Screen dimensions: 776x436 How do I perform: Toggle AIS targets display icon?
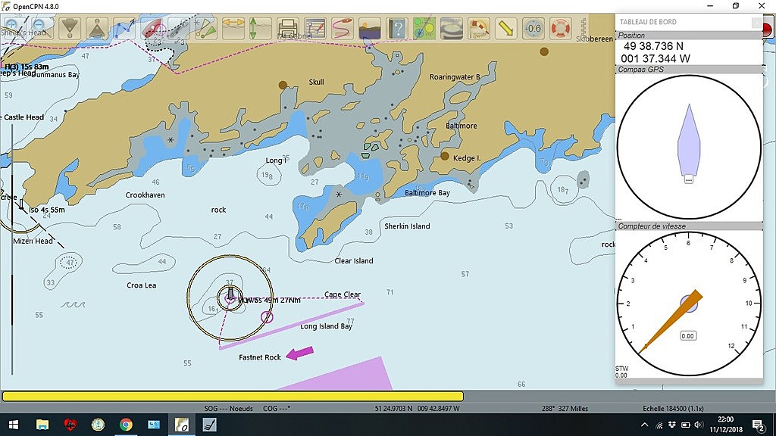(x=206, y=28)
